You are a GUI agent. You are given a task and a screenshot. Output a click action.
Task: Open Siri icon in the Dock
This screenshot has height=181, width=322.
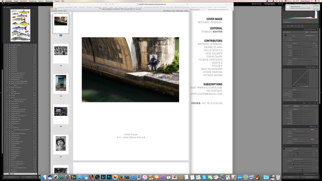[x=50, y=177]
